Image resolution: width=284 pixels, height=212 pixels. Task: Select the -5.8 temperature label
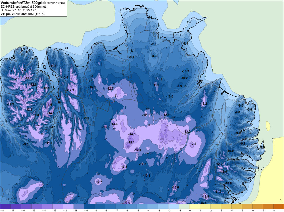click(x=250, y=109)
